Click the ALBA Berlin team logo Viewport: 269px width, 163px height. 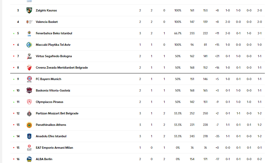click(29, 159)
